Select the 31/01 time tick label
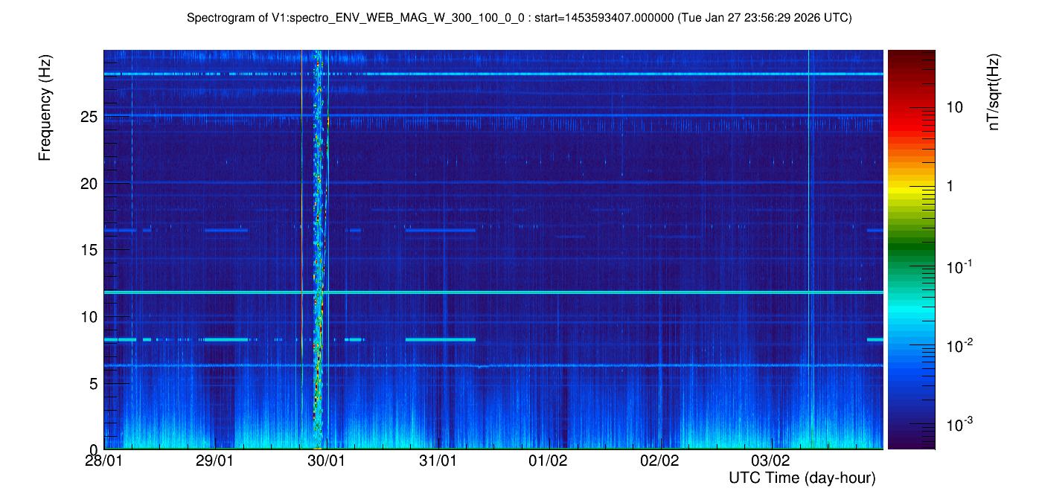This screenshot has width=1039, height=500. 438,461
